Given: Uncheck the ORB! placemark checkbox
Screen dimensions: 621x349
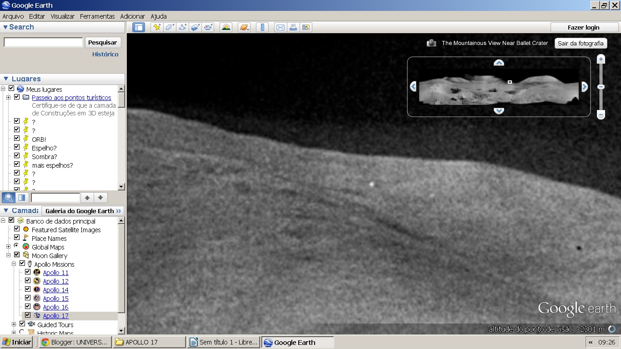Looking at the screenshot, I should coord(17,139).
